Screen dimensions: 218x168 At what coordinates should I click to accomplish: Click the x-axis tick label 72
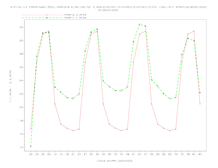176,154
